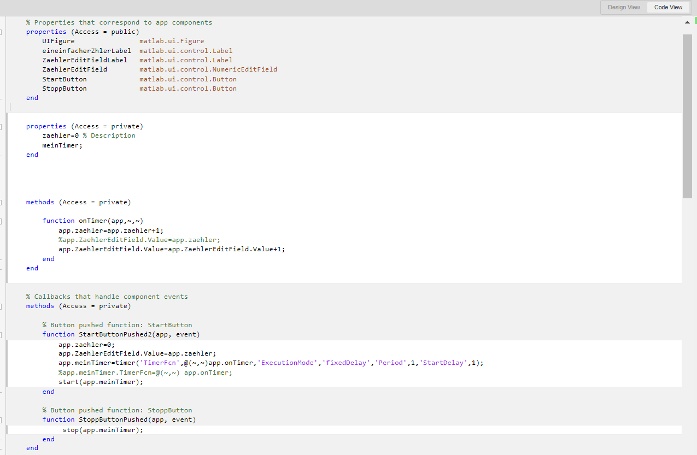Switch to Design View

tap(624, 8)
